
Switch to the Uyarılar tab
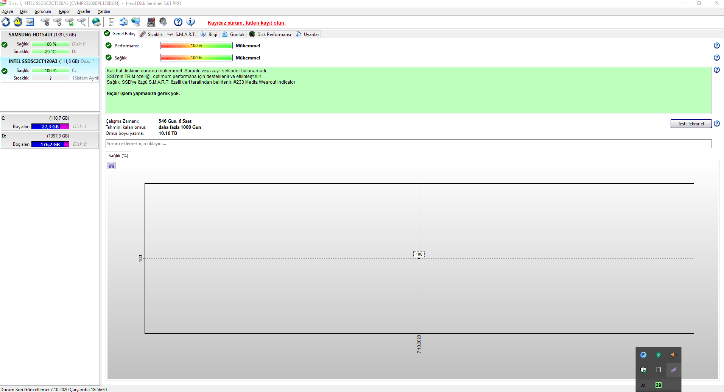[x=307, y=34]
